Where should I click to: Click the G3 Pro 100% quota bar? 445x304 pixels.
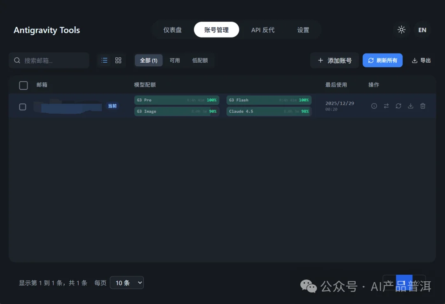(177, 100)
